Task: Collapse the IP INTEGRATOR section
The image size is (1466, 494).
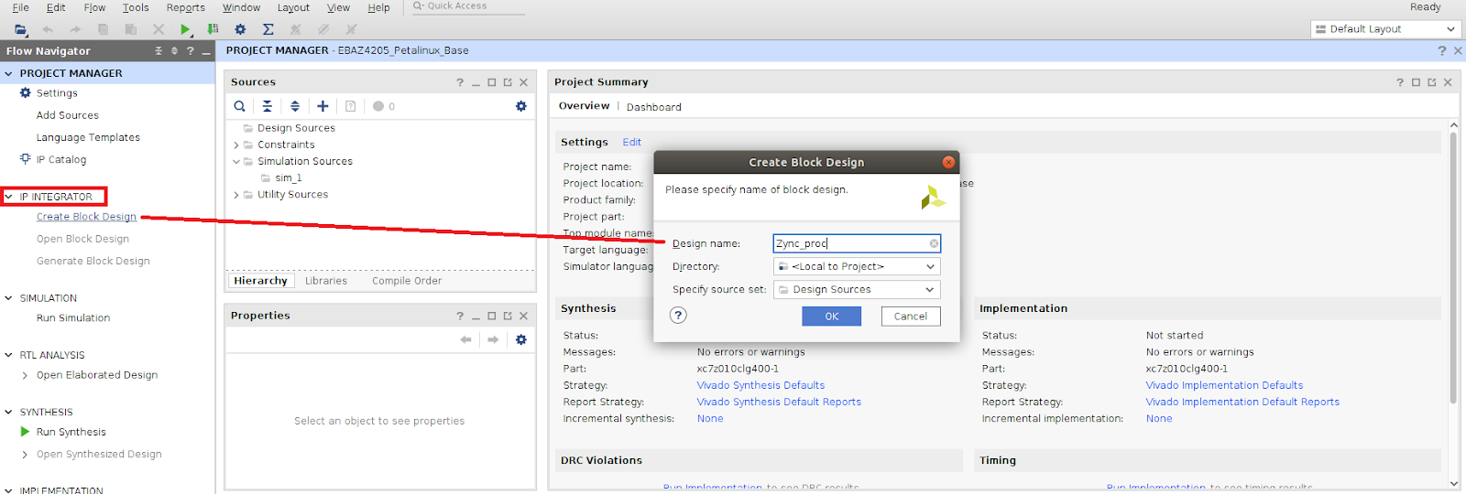Action: pos(9,197)
